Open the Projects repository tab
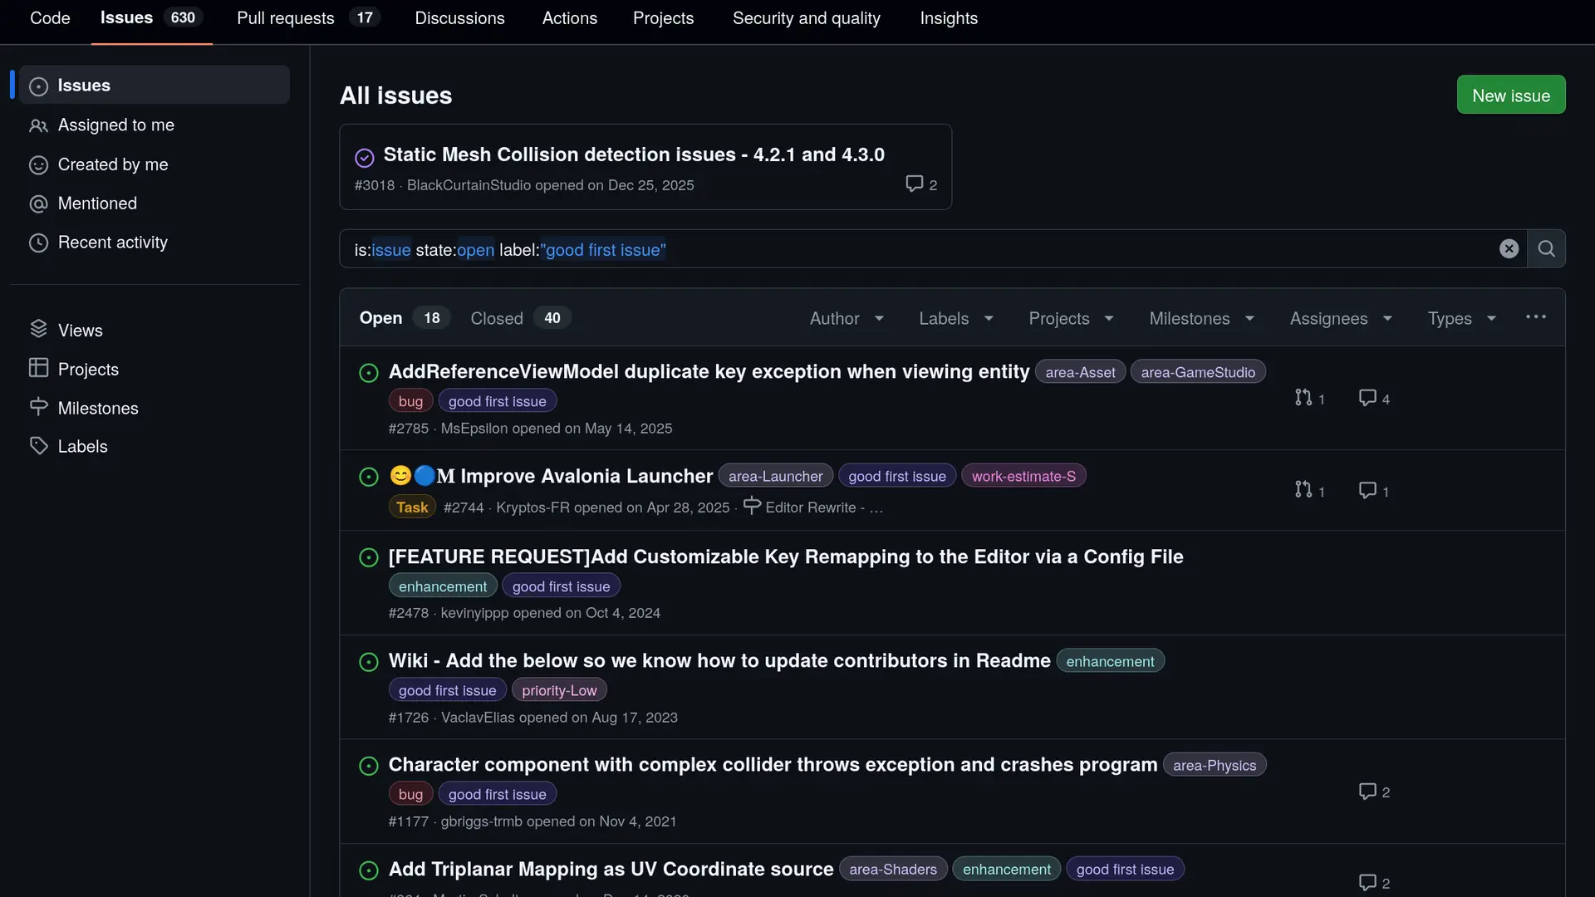 663,18
